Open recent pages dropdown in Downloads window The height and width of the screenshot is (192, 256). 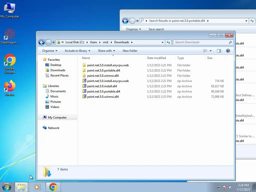(x=53, y=42)
